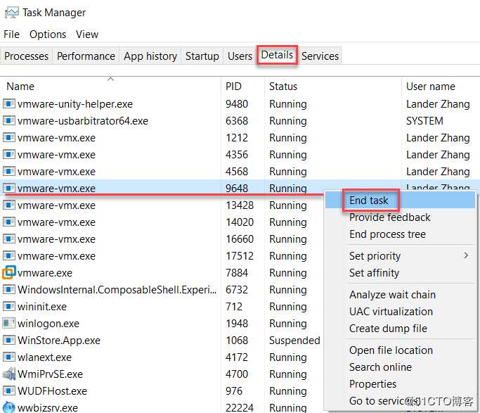Viewport: 480px width, 413px height.
Task: Sort by the Status column header
Action: [x=283, y=87]
